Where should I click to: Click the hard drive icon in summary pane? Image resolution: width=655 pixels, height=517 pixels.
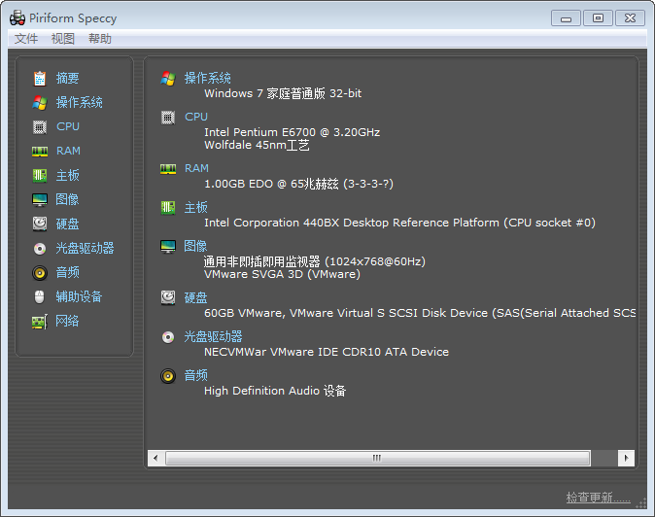[168, 297]
